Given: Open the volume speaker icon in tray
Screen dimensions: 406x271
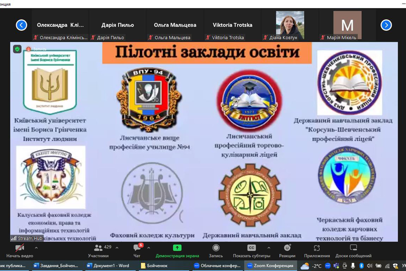Looking at the screenshot, I should [x=370, y=266].
